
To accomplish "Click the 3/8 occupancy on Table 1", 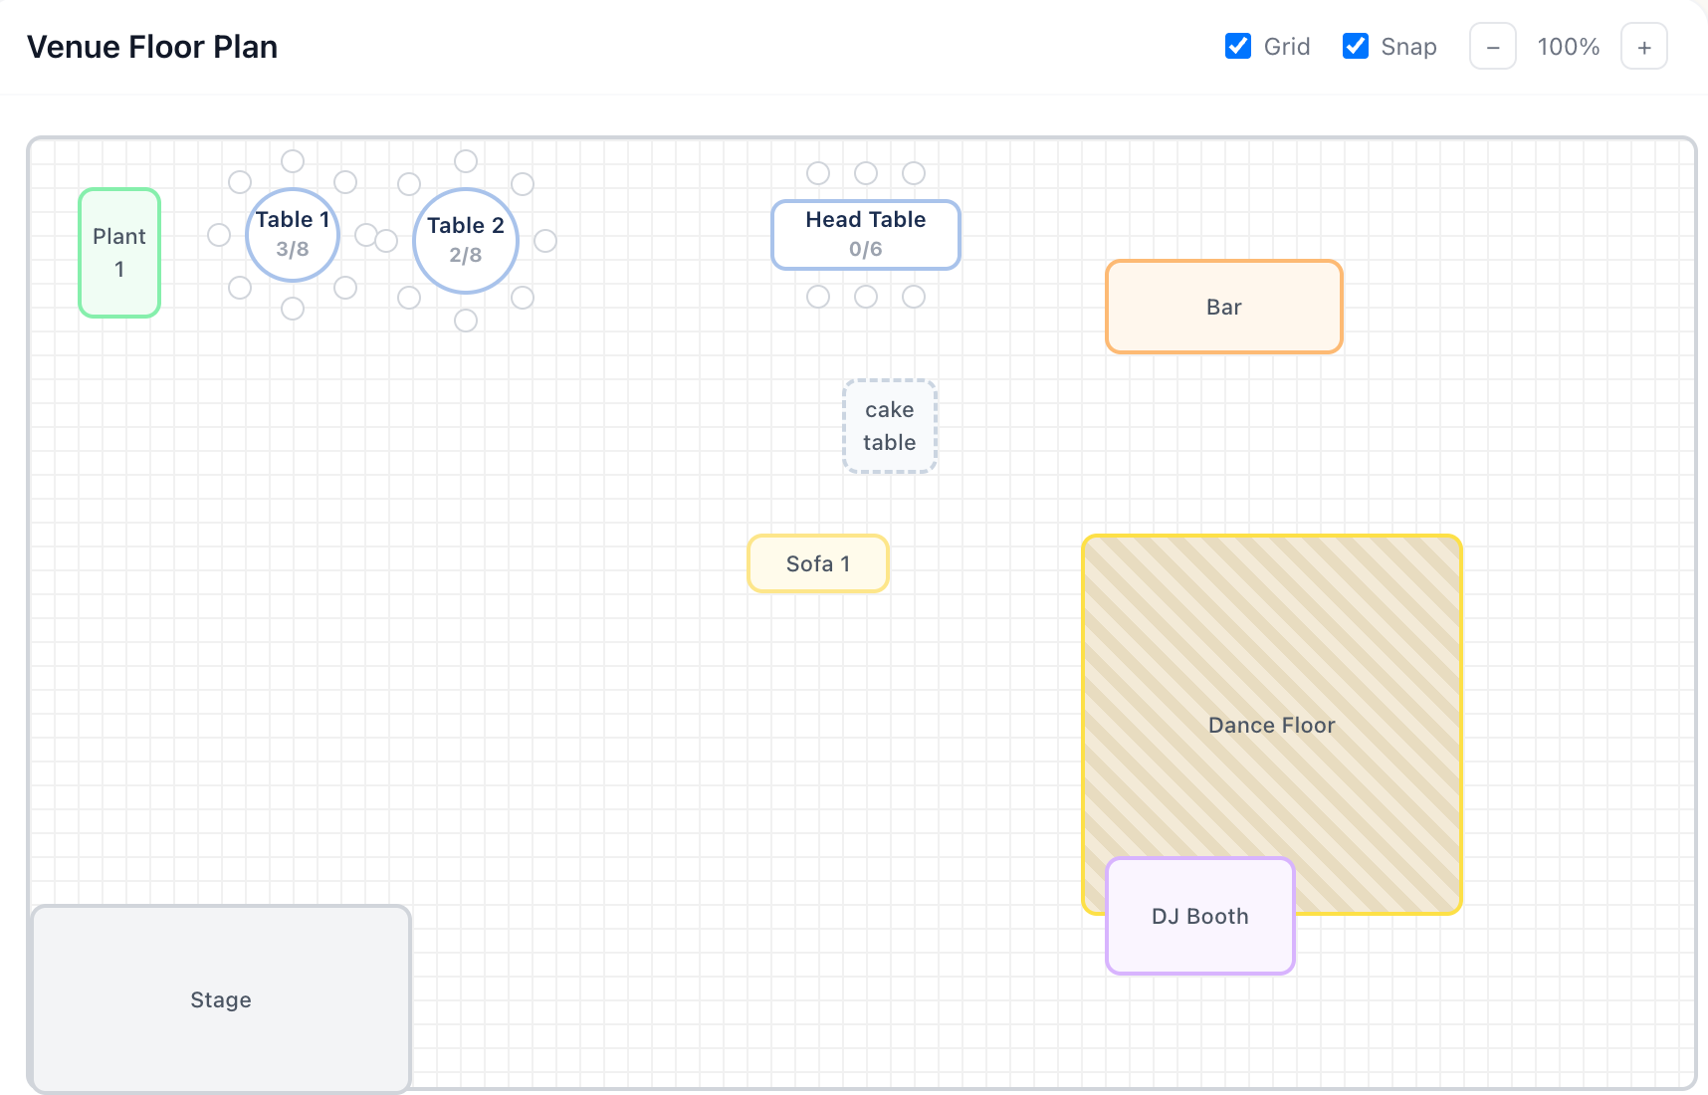I will [x=293, y=250].
